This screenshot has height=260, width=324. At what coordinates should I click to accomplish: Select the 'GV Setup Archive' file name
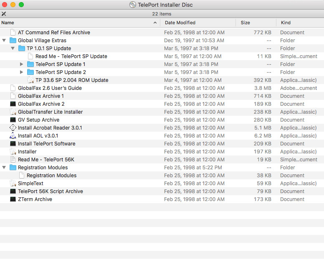[x=39, y=120]
